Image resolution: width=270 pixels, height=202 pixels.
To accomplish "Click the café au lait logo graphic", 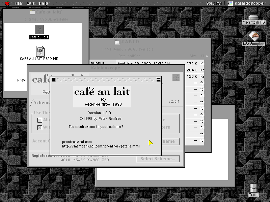I will click(x=102, y=97).
